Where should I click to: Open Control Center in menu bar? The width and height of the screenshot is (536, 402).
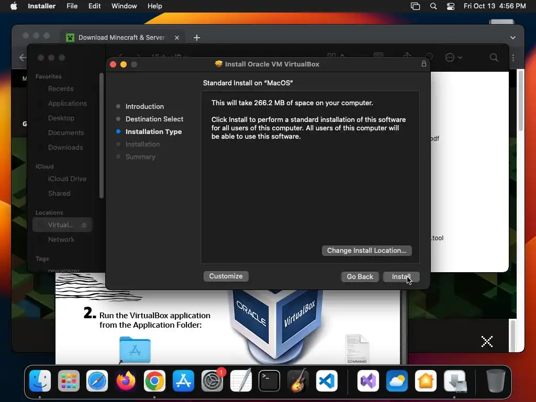click(x=451, y=6)
